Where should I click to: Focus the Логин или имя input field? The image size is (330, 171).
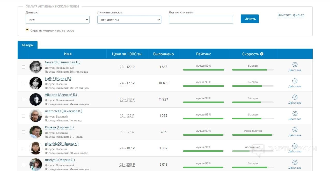pos(201,20)
